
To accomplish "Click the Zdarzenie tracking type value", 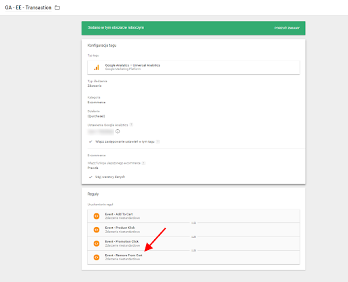I will (x=94, y=86).
